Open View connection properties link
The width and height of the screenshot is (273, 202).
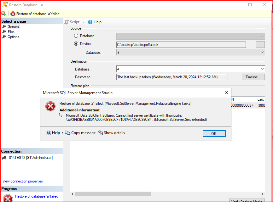[23, 181]
